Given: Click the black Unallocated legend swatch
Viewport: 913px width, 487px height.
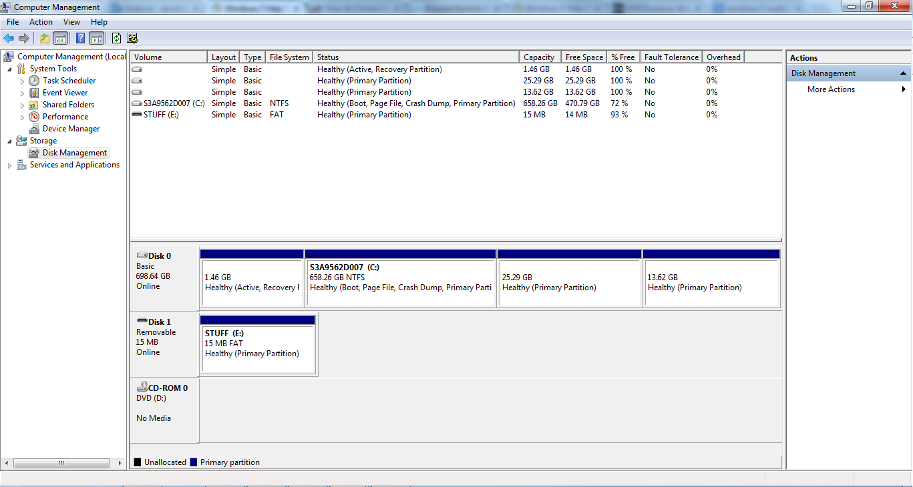Looking at the screenshot, I should [x=138, y=462].
